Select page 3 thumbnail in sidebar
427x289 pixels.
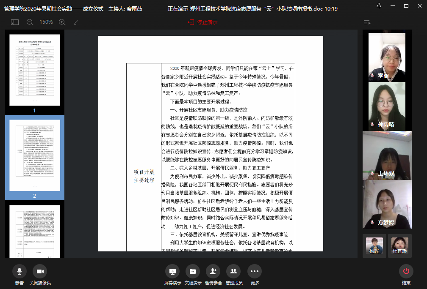(35, 230)
